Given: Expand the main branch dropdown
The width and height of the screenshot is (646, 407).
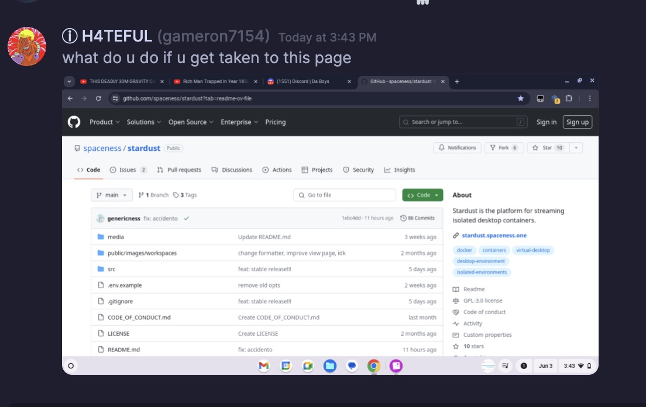Looking at the screenshot, I should (x=112, y=195).
